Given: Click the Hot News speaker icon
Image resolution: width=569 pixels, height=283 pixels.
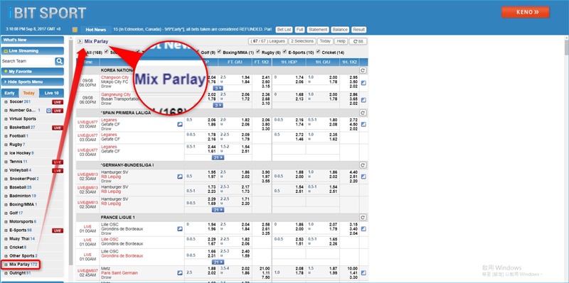Looking at the screenshot, I should [x=75, y=30].
